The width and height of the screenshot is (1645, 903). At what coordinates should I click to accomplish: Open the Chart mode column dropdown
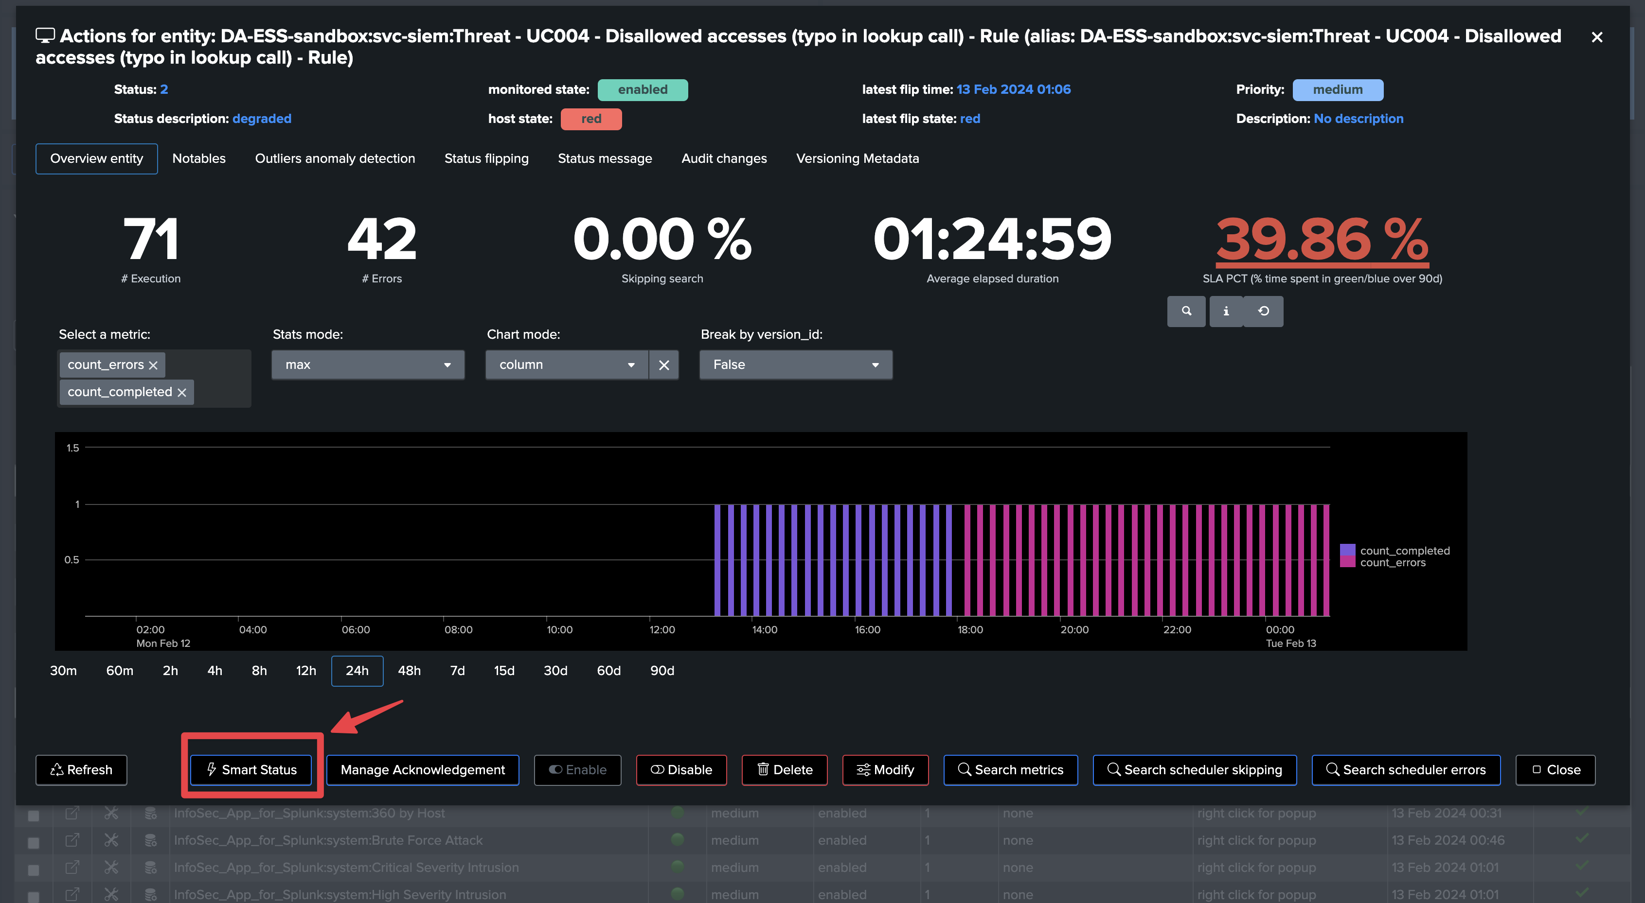tap(567, 365)
